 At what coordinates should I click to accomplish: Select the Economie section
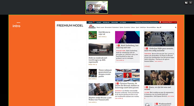point(127,28)
